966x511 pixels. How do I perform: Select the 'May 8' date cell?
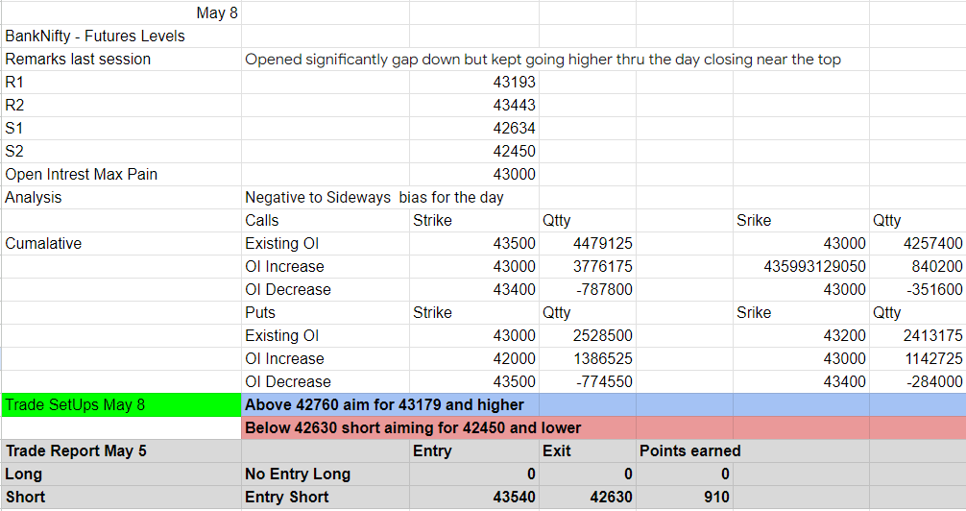click(121, 12)
